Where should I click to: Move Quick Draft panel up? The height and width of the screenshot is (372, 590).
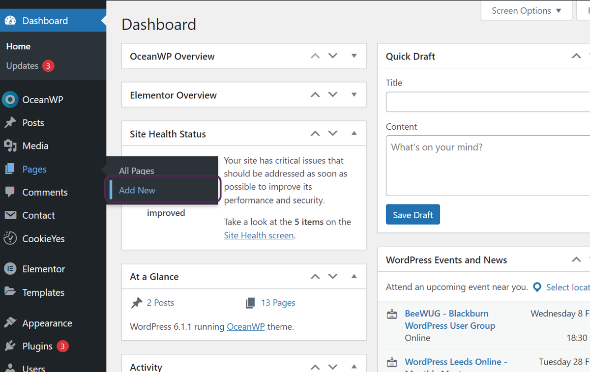coord(576,56)
